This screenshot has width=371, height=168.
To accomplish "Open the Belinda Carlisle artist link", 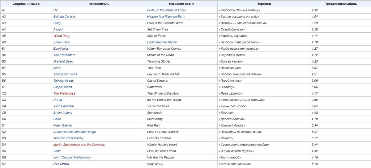I will coord(64,17).
